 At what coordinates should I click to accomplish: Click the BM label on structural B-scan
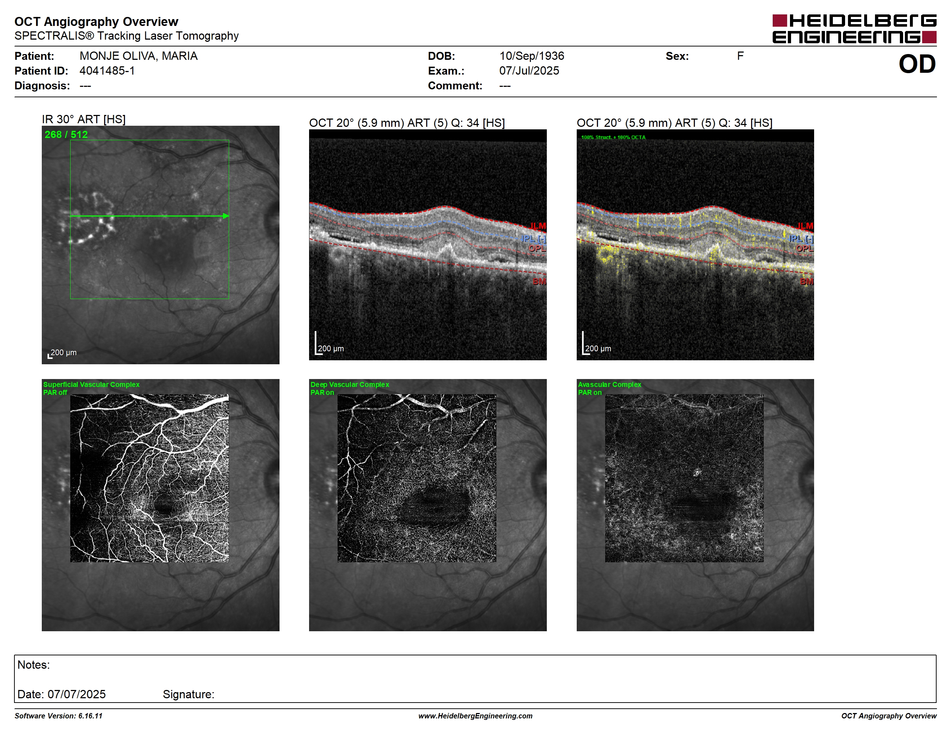[539, 281]
